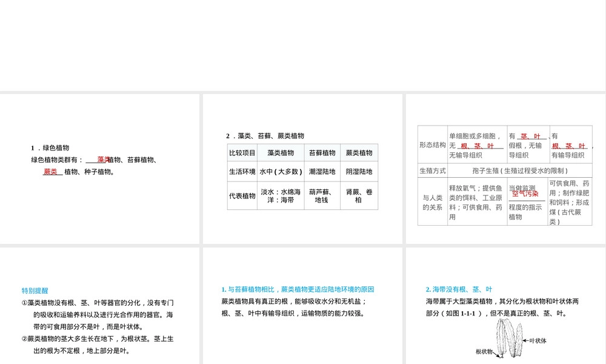The image size is (606, 364).
Task: Click the cell 孢子生殖（生殖过程受水的限制）
Action: (520, 170)
